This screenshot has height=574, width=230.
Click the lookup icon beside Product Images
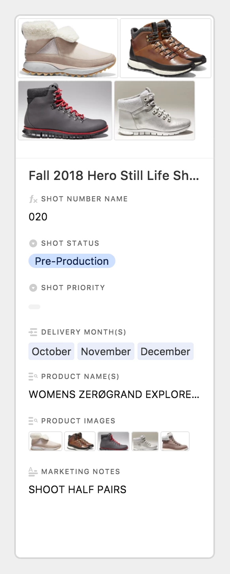pos(33,421)
